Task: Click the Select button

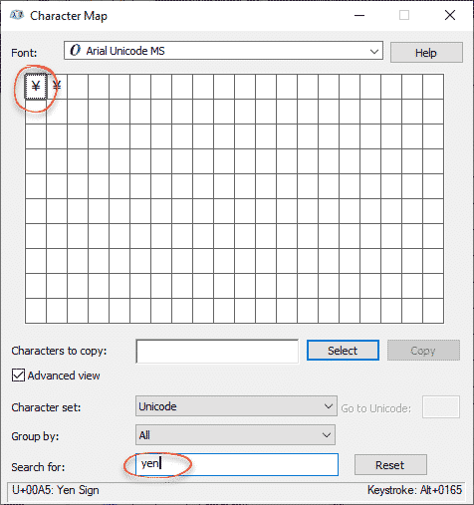Action: coord(343,351)
